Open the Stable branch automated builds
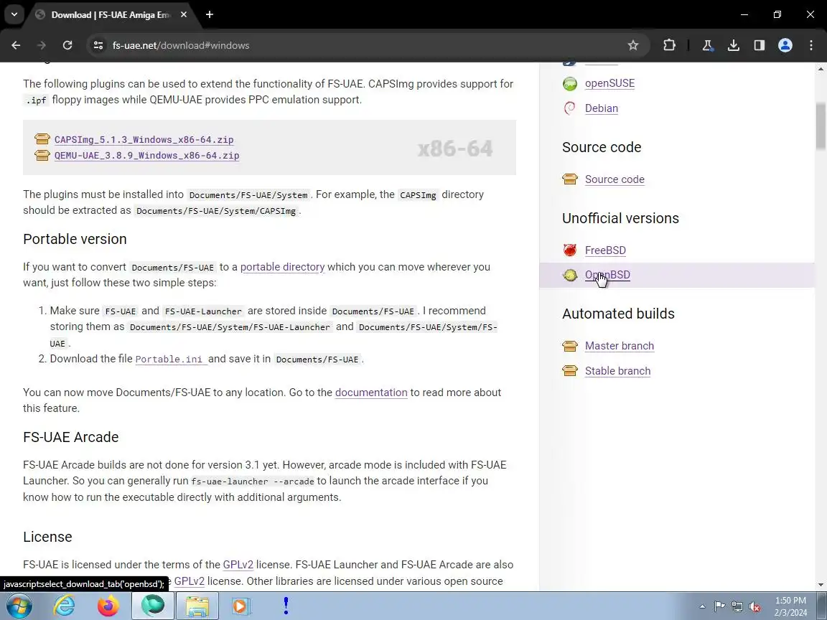Viewport: 827px width, 620px height. point(617,371)
